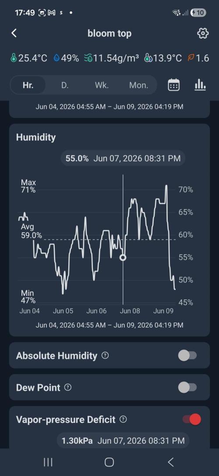219x476 pixels.
Task: Select the Hr. time range tab
Action: 28,85
